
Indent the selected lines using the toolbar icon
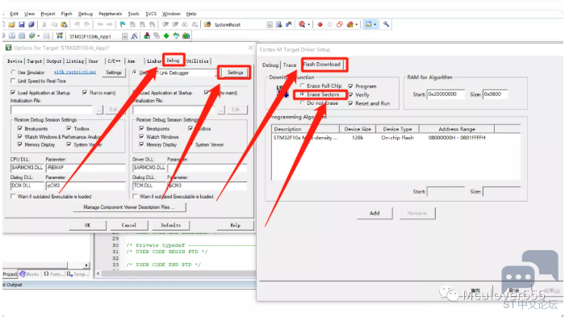tap(165, 24)
